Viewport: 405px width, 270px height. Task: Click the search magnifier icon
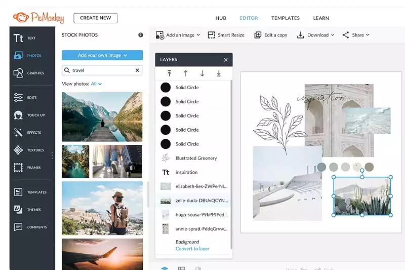click(67, 70)
